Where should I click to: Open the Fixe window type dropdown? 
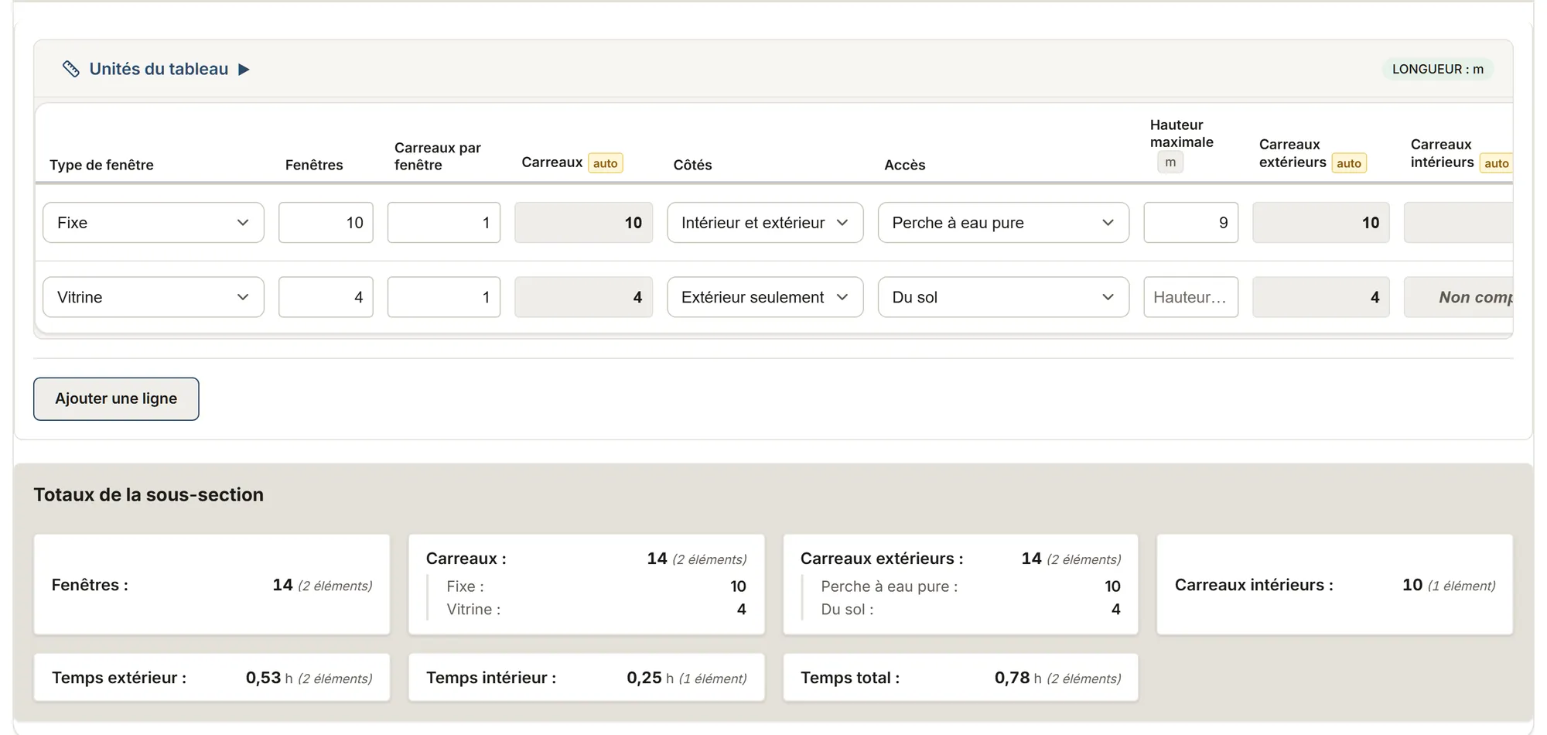click(x=153, y=223)
